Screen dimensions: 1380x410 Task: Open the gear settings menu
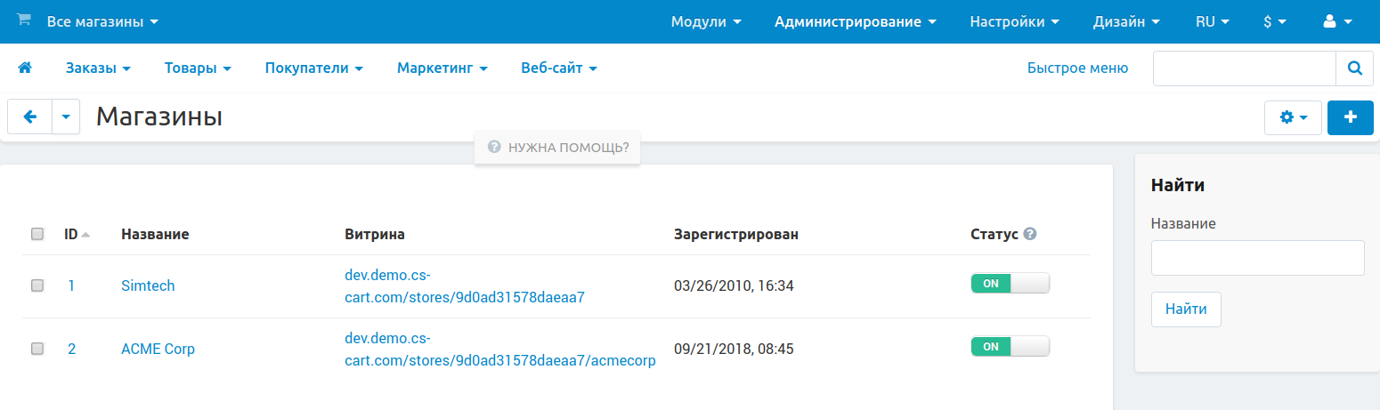click(x=1293, y=117)
